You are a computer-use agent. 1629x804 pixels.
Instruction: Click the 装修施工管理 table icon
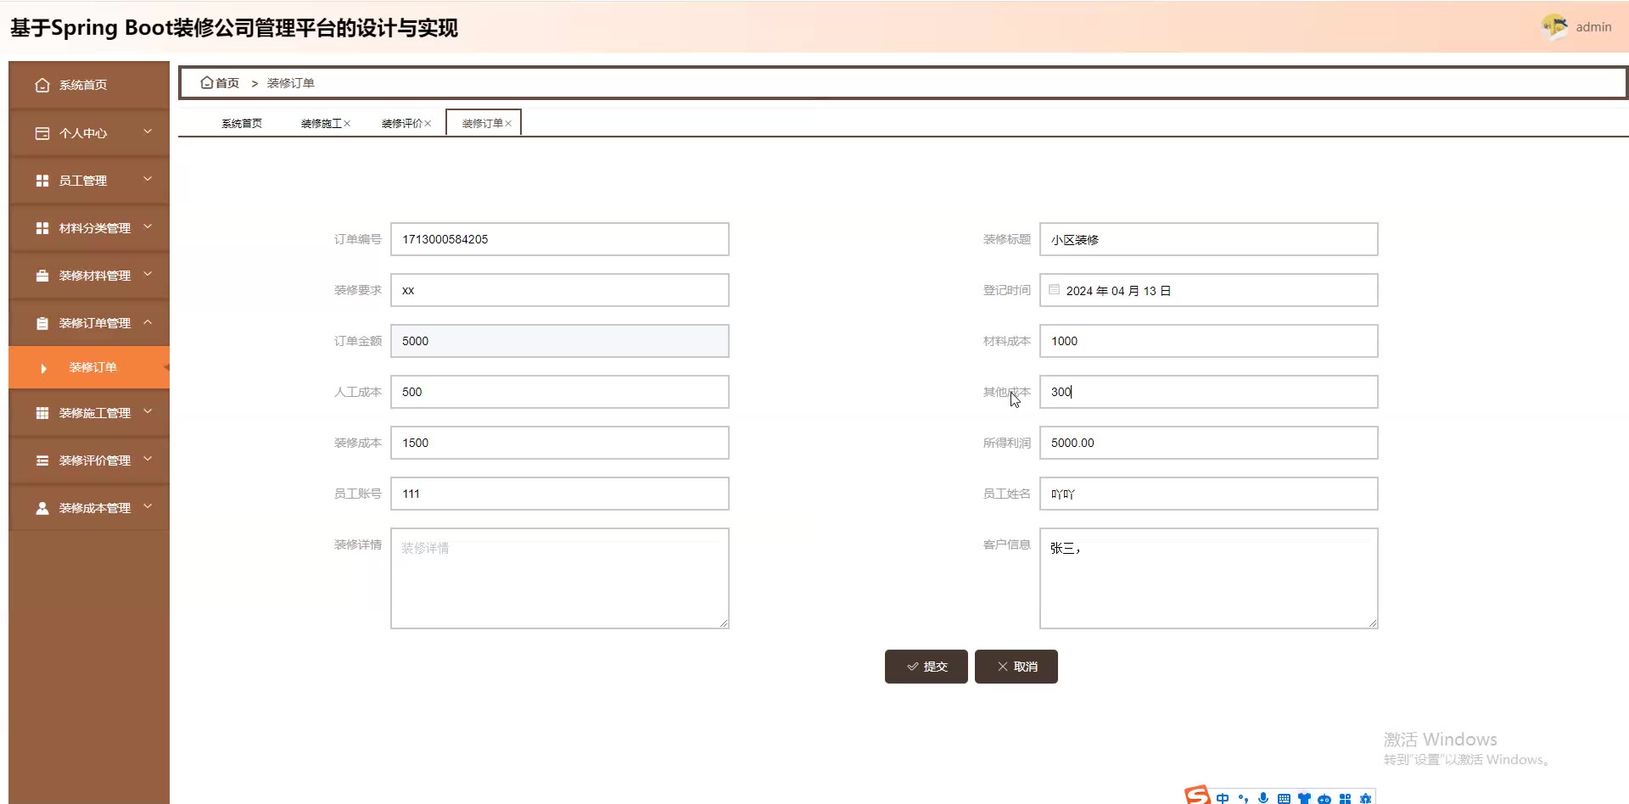[42, 413]
